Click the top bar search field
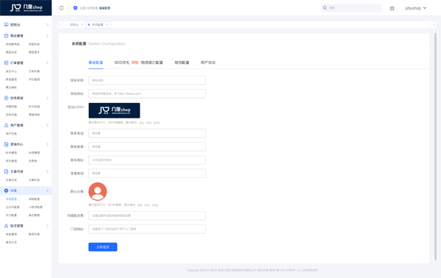 click(x=351, y=7)
